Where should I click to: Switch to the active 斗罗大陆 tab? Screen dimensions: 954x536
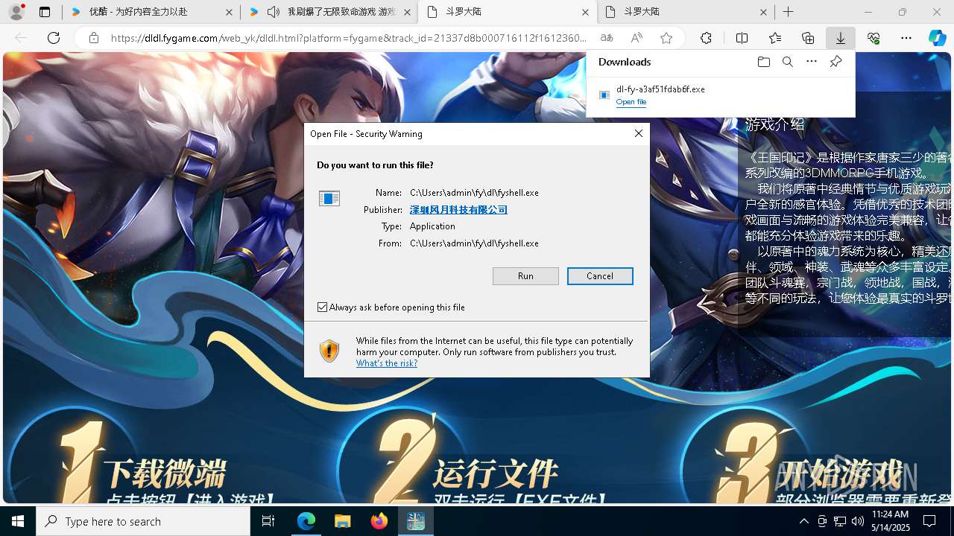508,12
